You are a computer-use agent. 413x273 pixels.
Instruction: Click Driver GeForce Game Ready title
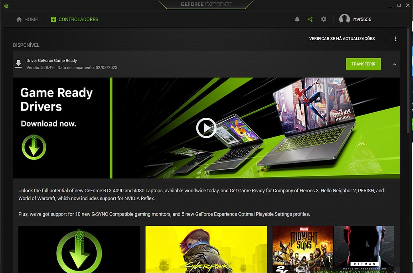[51, 60]
